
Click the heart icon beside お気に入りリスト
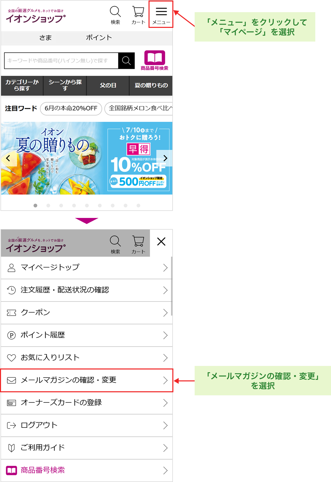[x=11, y=358]
